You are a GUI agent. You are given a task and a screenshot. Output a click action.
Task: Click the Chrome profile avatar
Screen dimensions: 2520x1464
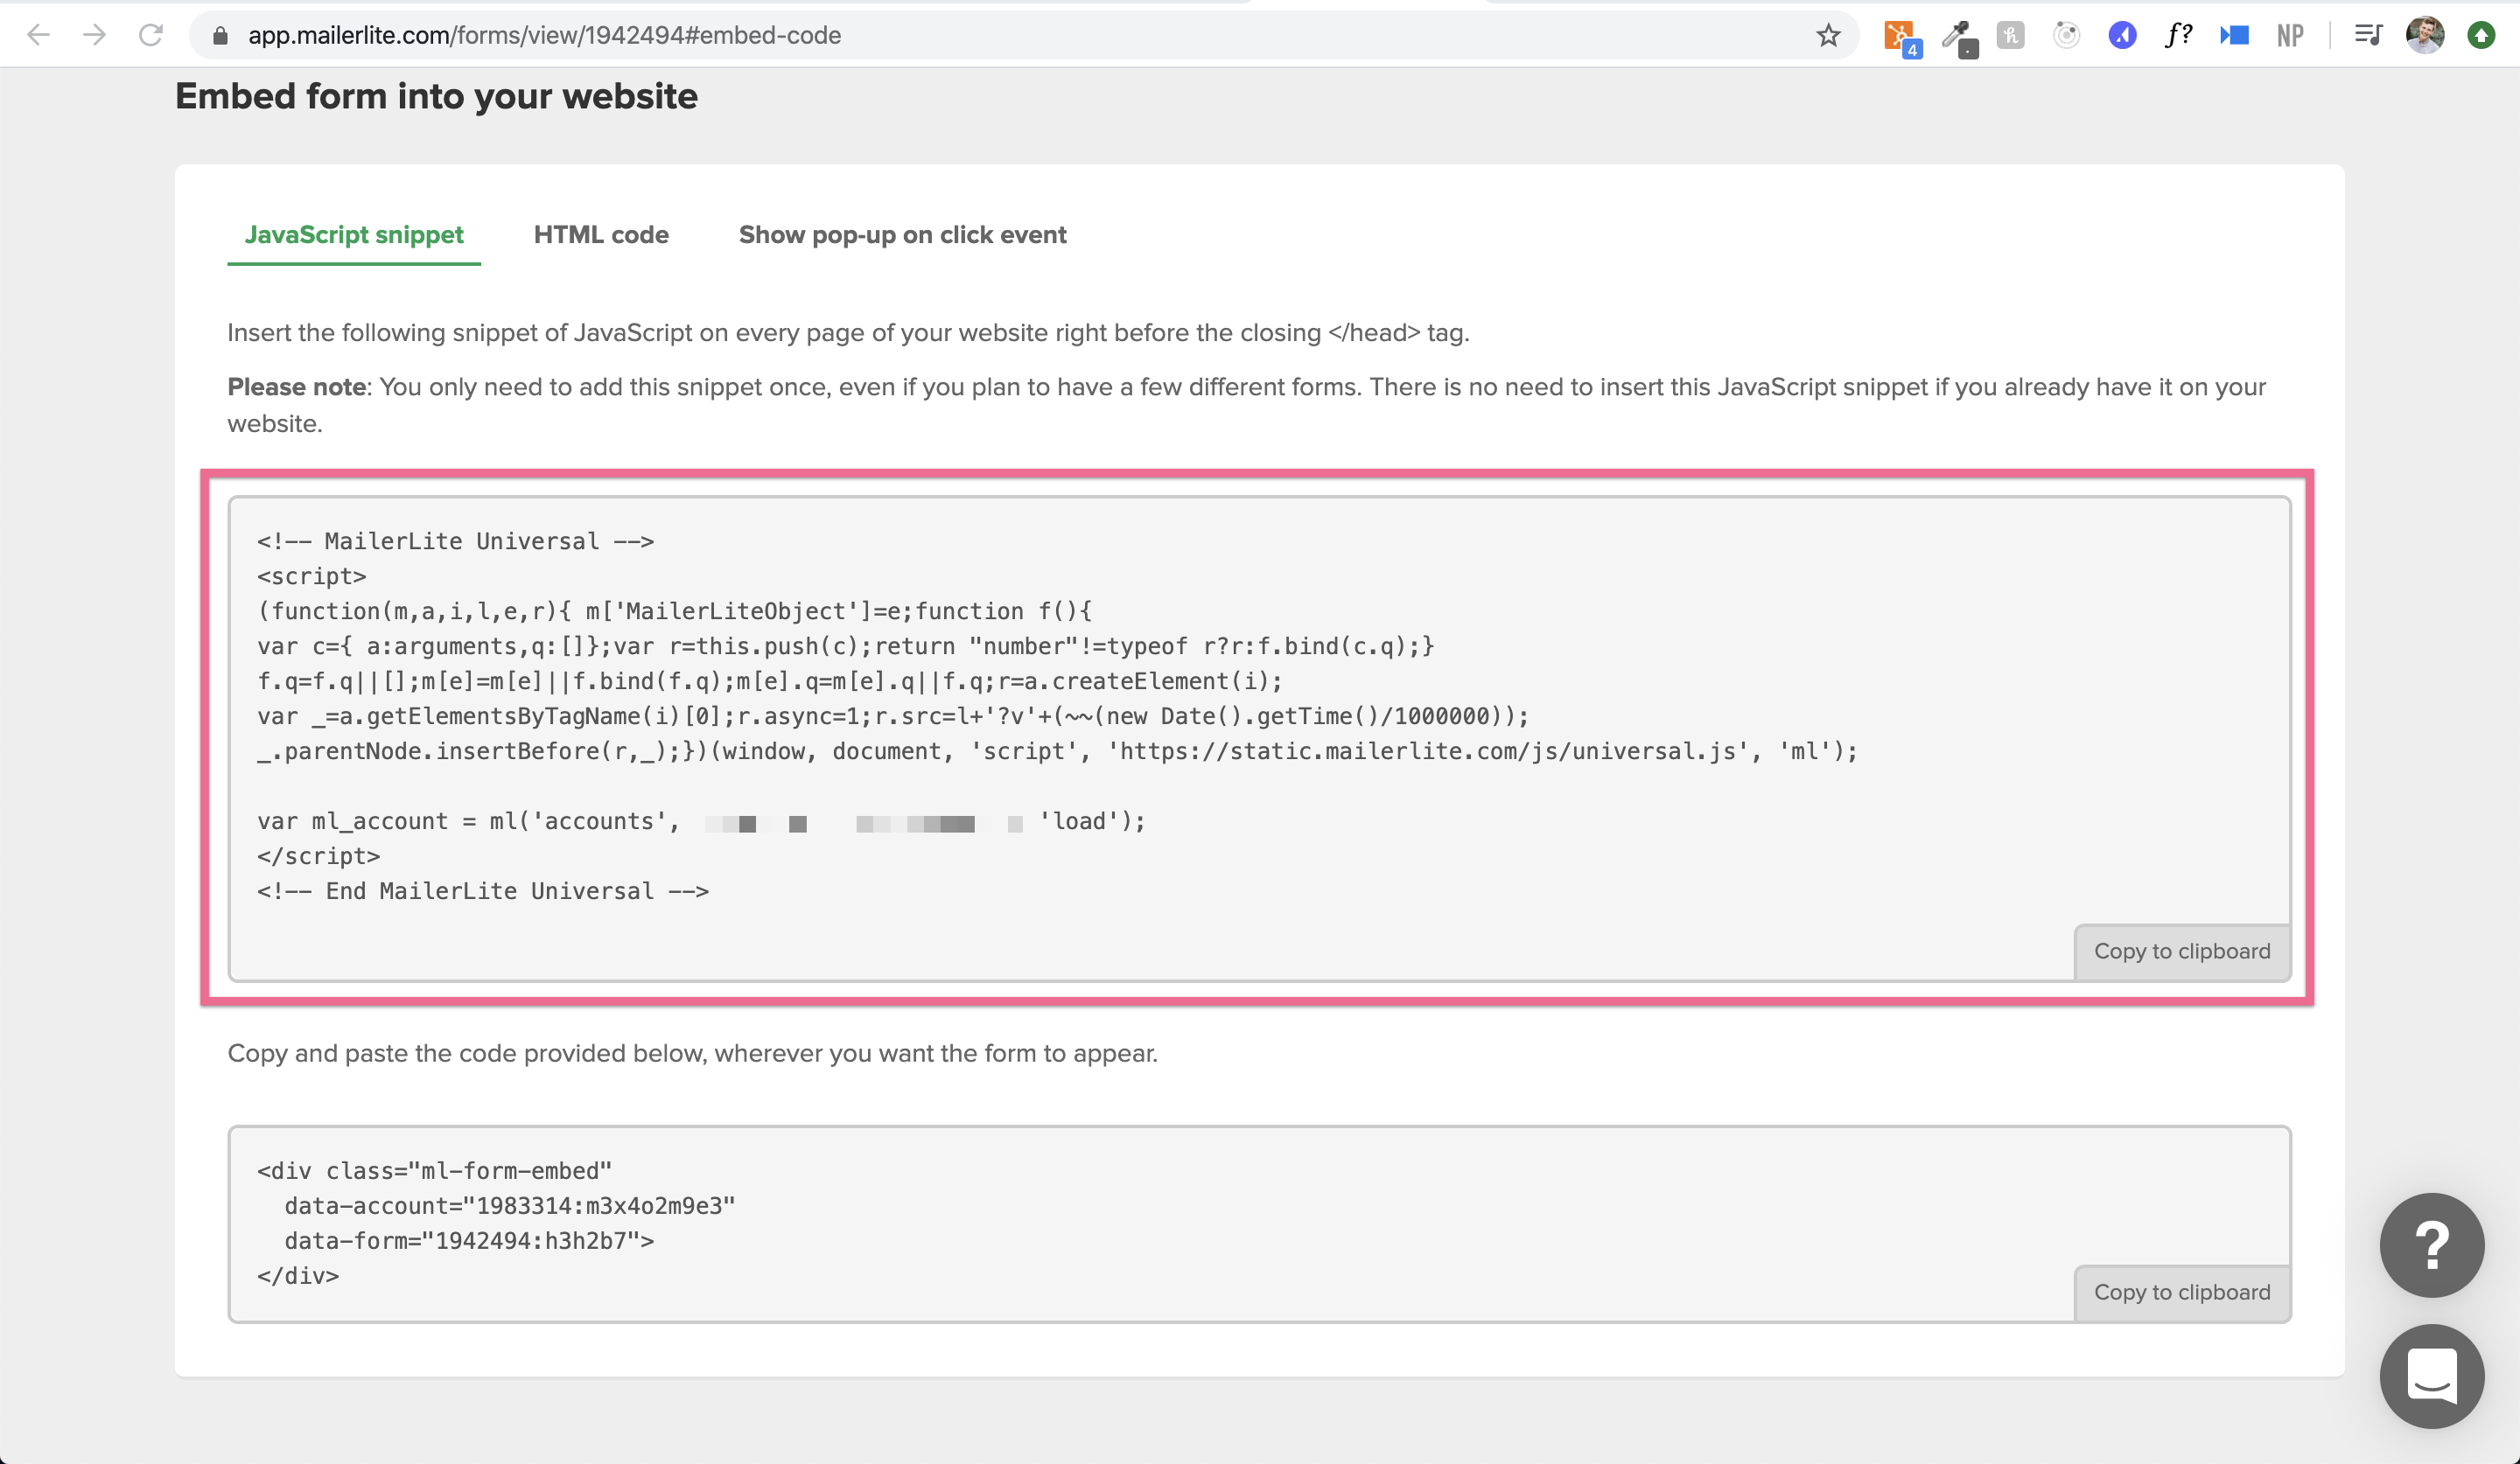tap(2425, 35)
